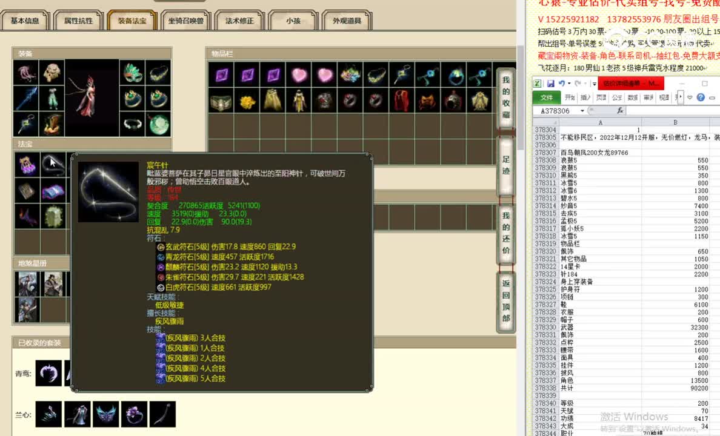The width and height of the screenshot is (720, 436).
Task: Select the pink tassel equipment slot
Action: 25,73
